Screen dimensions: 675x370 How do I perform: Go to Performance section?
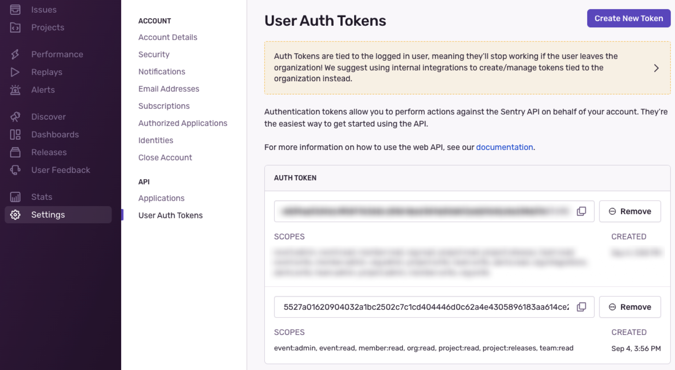[x=57, y=54]
